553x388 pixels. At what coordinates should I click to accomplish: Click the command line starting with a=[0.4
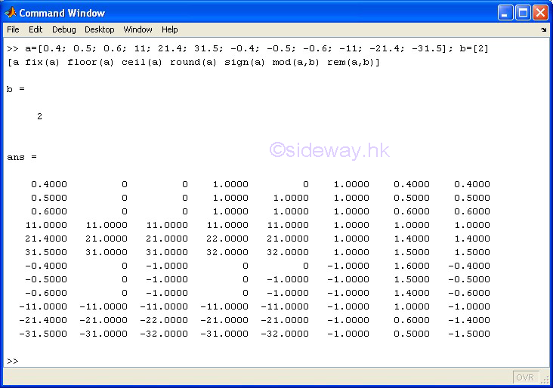click(247, 48)
